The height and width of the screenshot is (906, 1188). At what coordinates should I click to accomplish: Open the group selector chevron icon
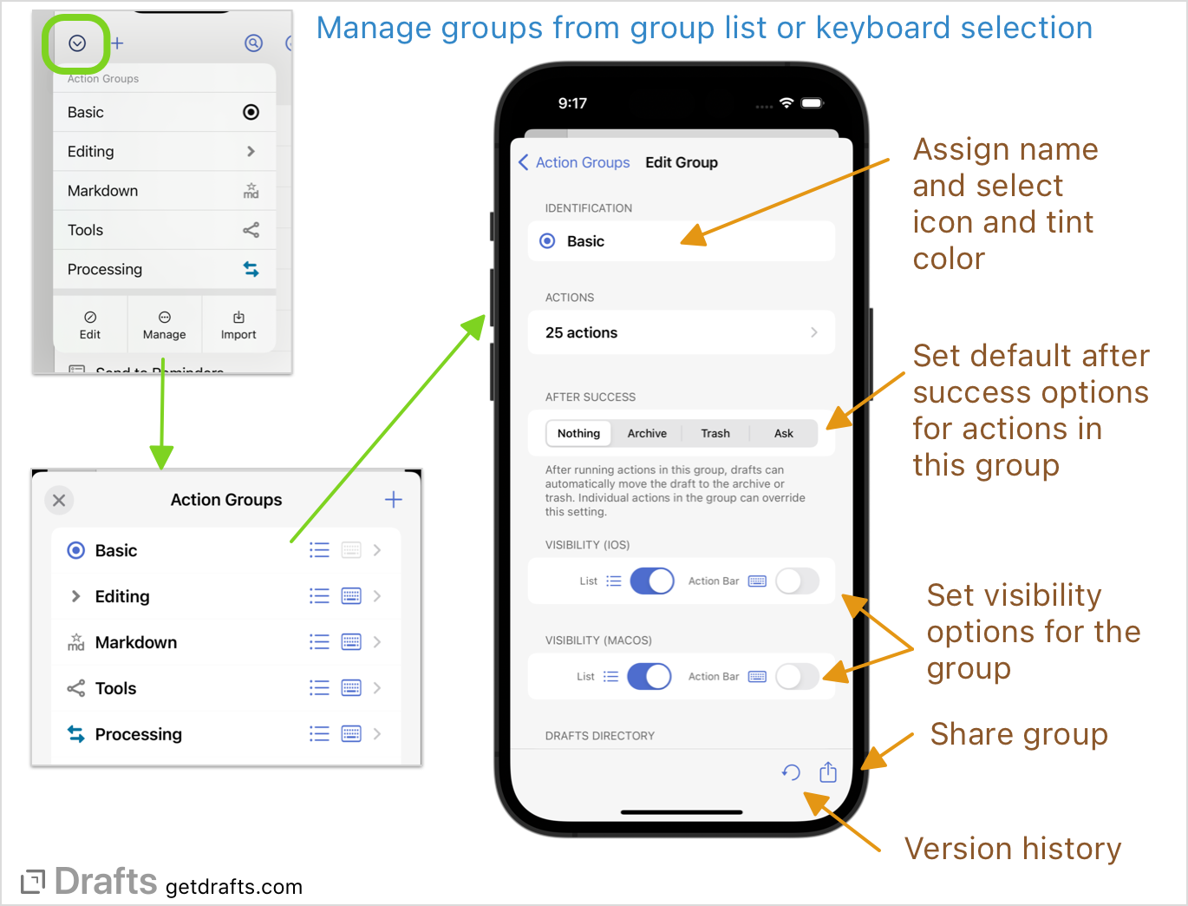click(x=76, y=43)
